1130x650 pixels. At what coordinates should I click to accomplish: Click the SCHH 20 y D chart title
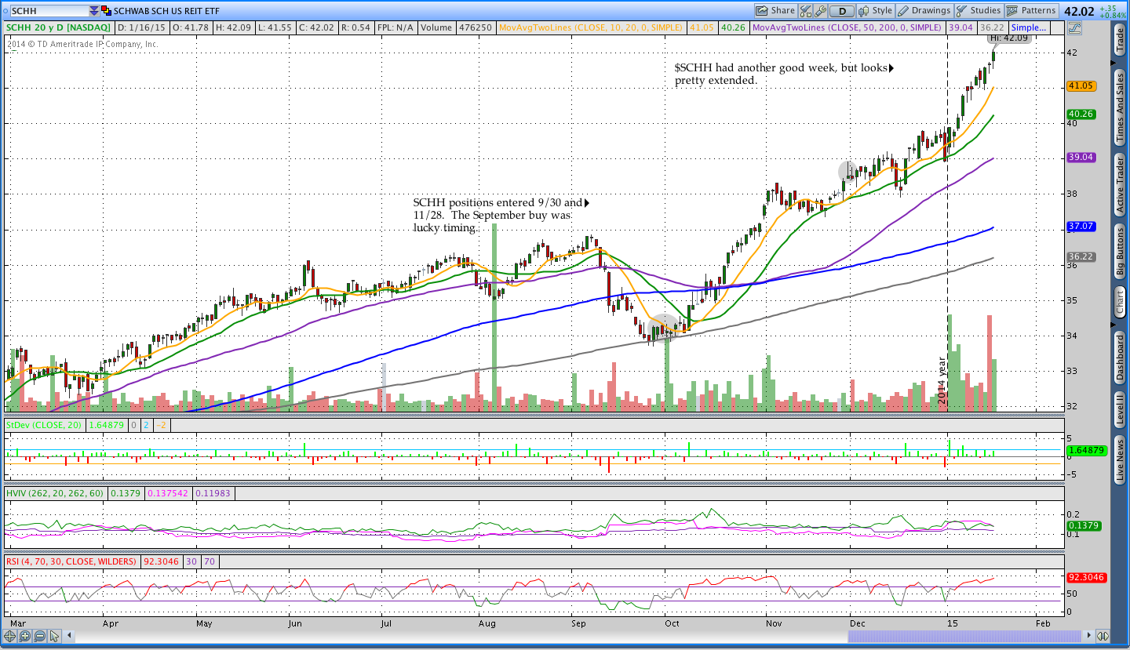[x=58, y=27]
